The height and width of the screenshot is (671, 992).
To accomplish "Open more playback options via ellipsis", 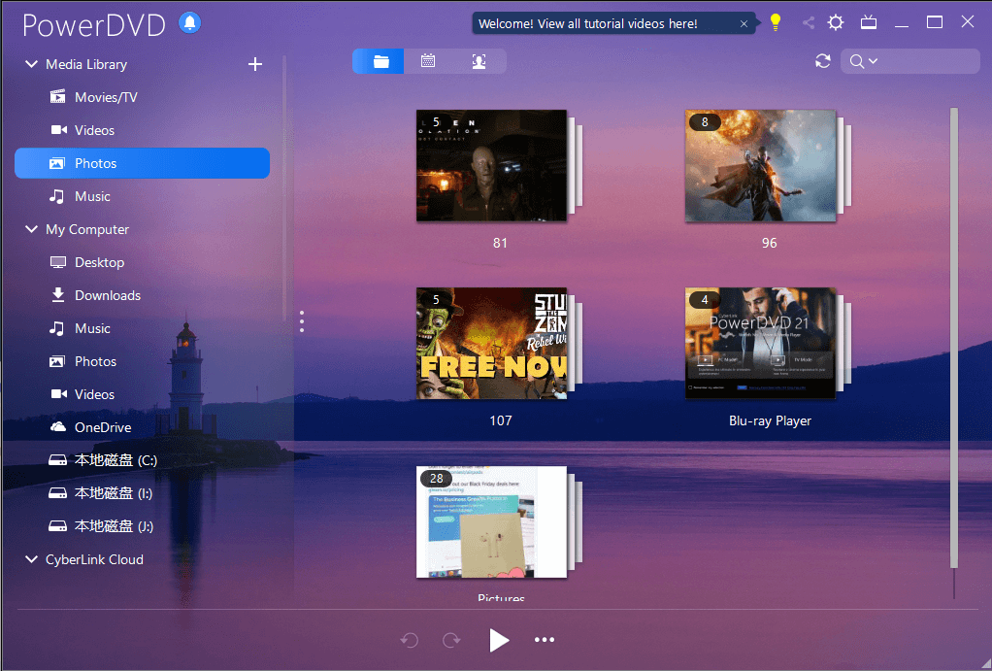I will (x=545, y=640).
